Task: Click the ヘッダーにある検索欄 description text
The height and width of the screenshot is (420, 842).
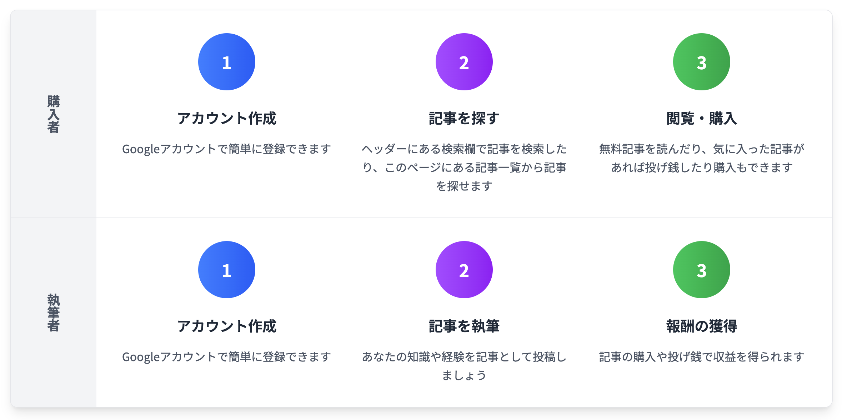Action: 464,167
